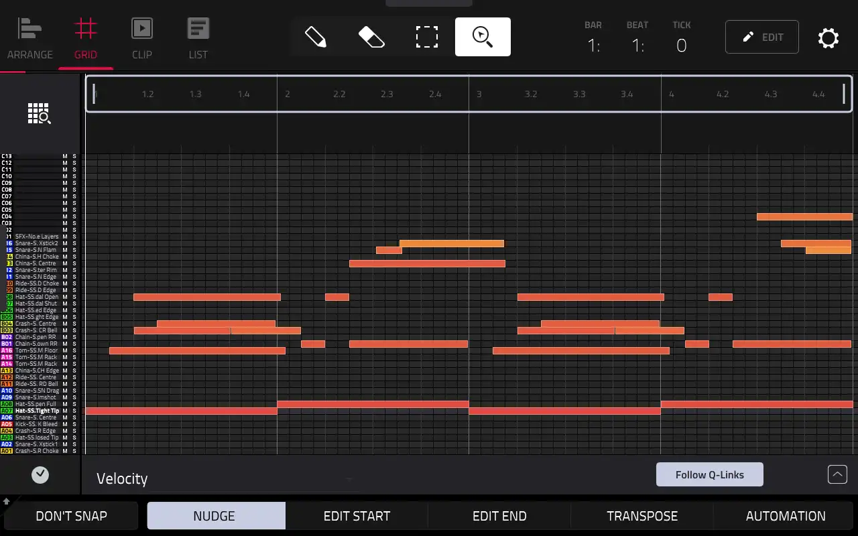Click the TICK value field
Screen dimensions: 858x536
pos(682,46)
